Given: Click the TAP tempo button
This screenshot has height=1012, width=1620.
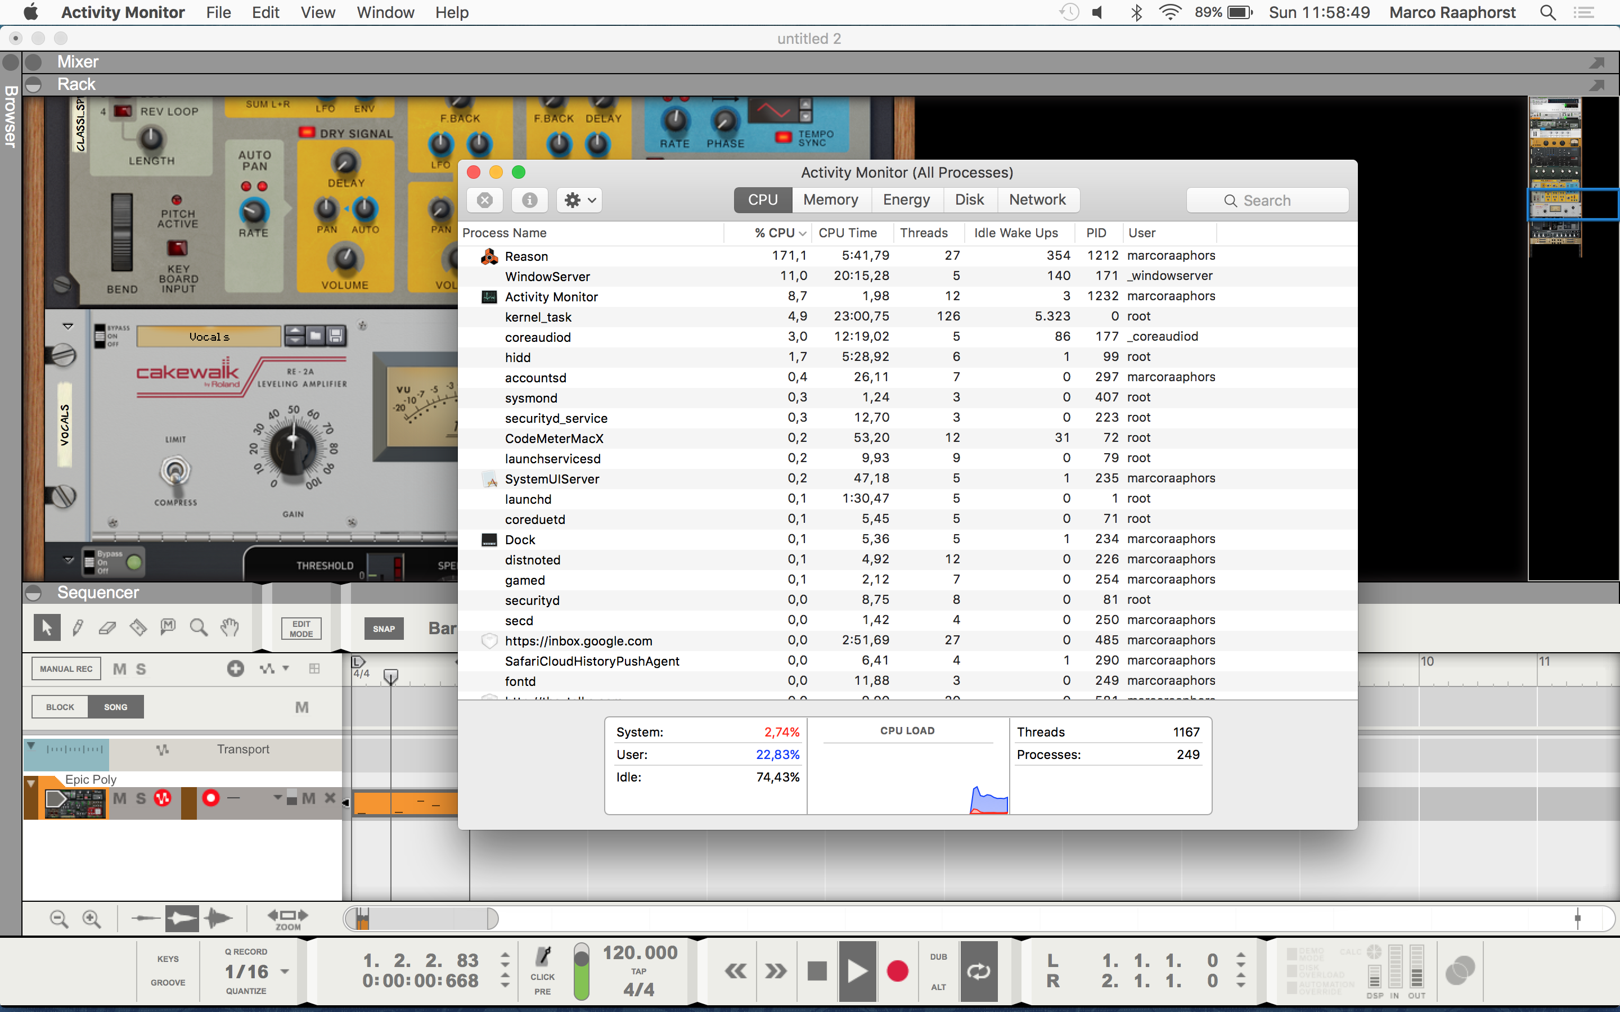Looking at the screenshot, I should click(638, 971).
